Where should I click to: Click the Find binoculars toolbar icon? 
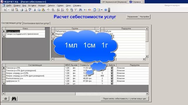click(80, 10)
